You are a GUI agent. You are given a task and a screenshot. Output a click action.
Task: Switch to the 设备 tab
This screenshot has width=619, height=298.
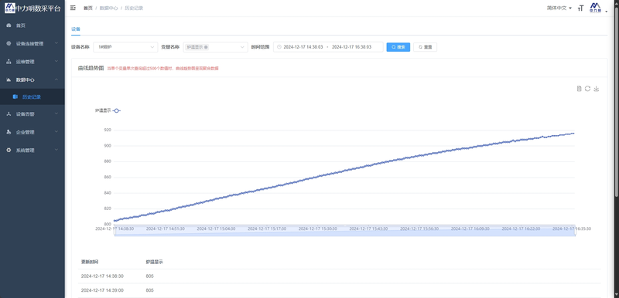pos(75,29)
